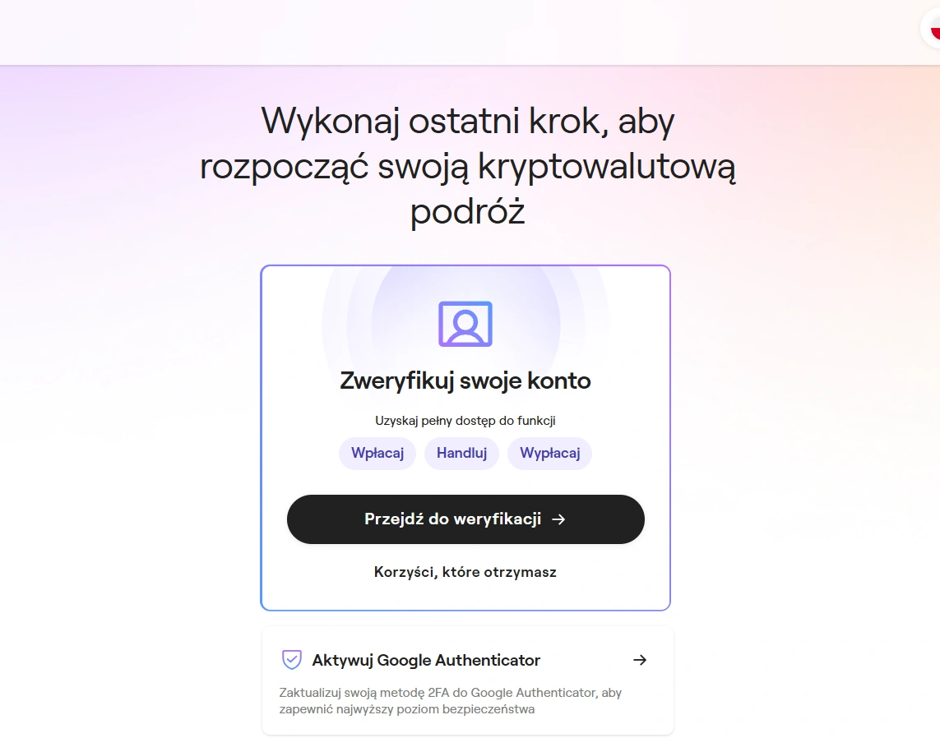Click the Uzyskaj pełny dostęp do funkcji text
Screen dimensions: 940x738
coord(465,421)
